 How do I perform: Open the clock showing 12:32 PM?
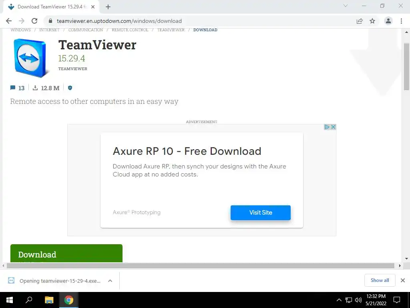(x=376, y=300)
